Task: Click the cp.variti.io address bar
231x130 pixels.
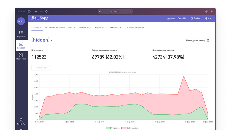Action: pyautogui.click(x=115, y=11)
